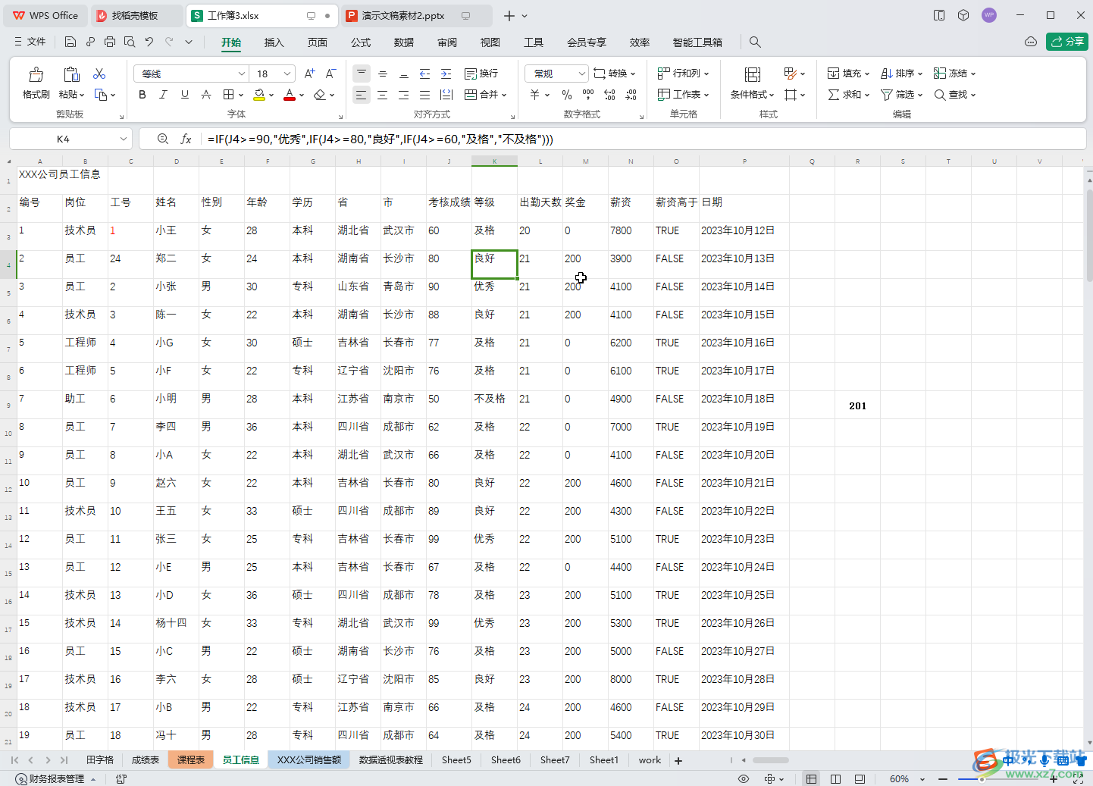Click the Paste (粘贴) clipboard icon

(x=71, y=74)
